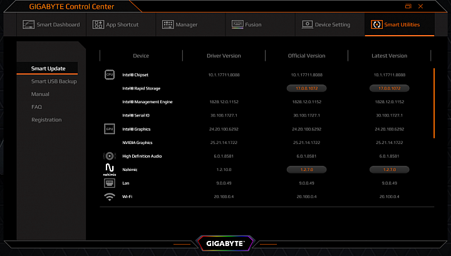Viewport: 451px width, 256px height.
Task: Open the Device Setting tab
Action: click(x=330, y=24)
